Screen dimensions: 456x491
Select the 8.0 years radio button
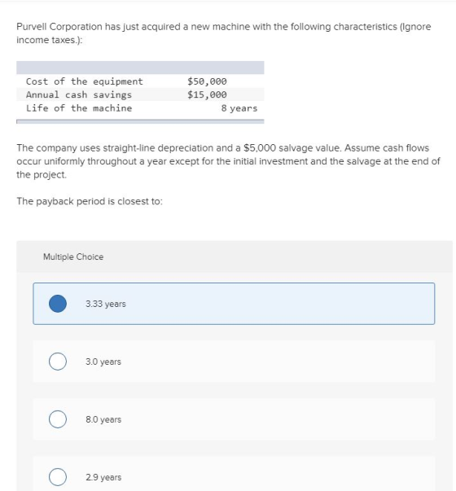[58, 419]
